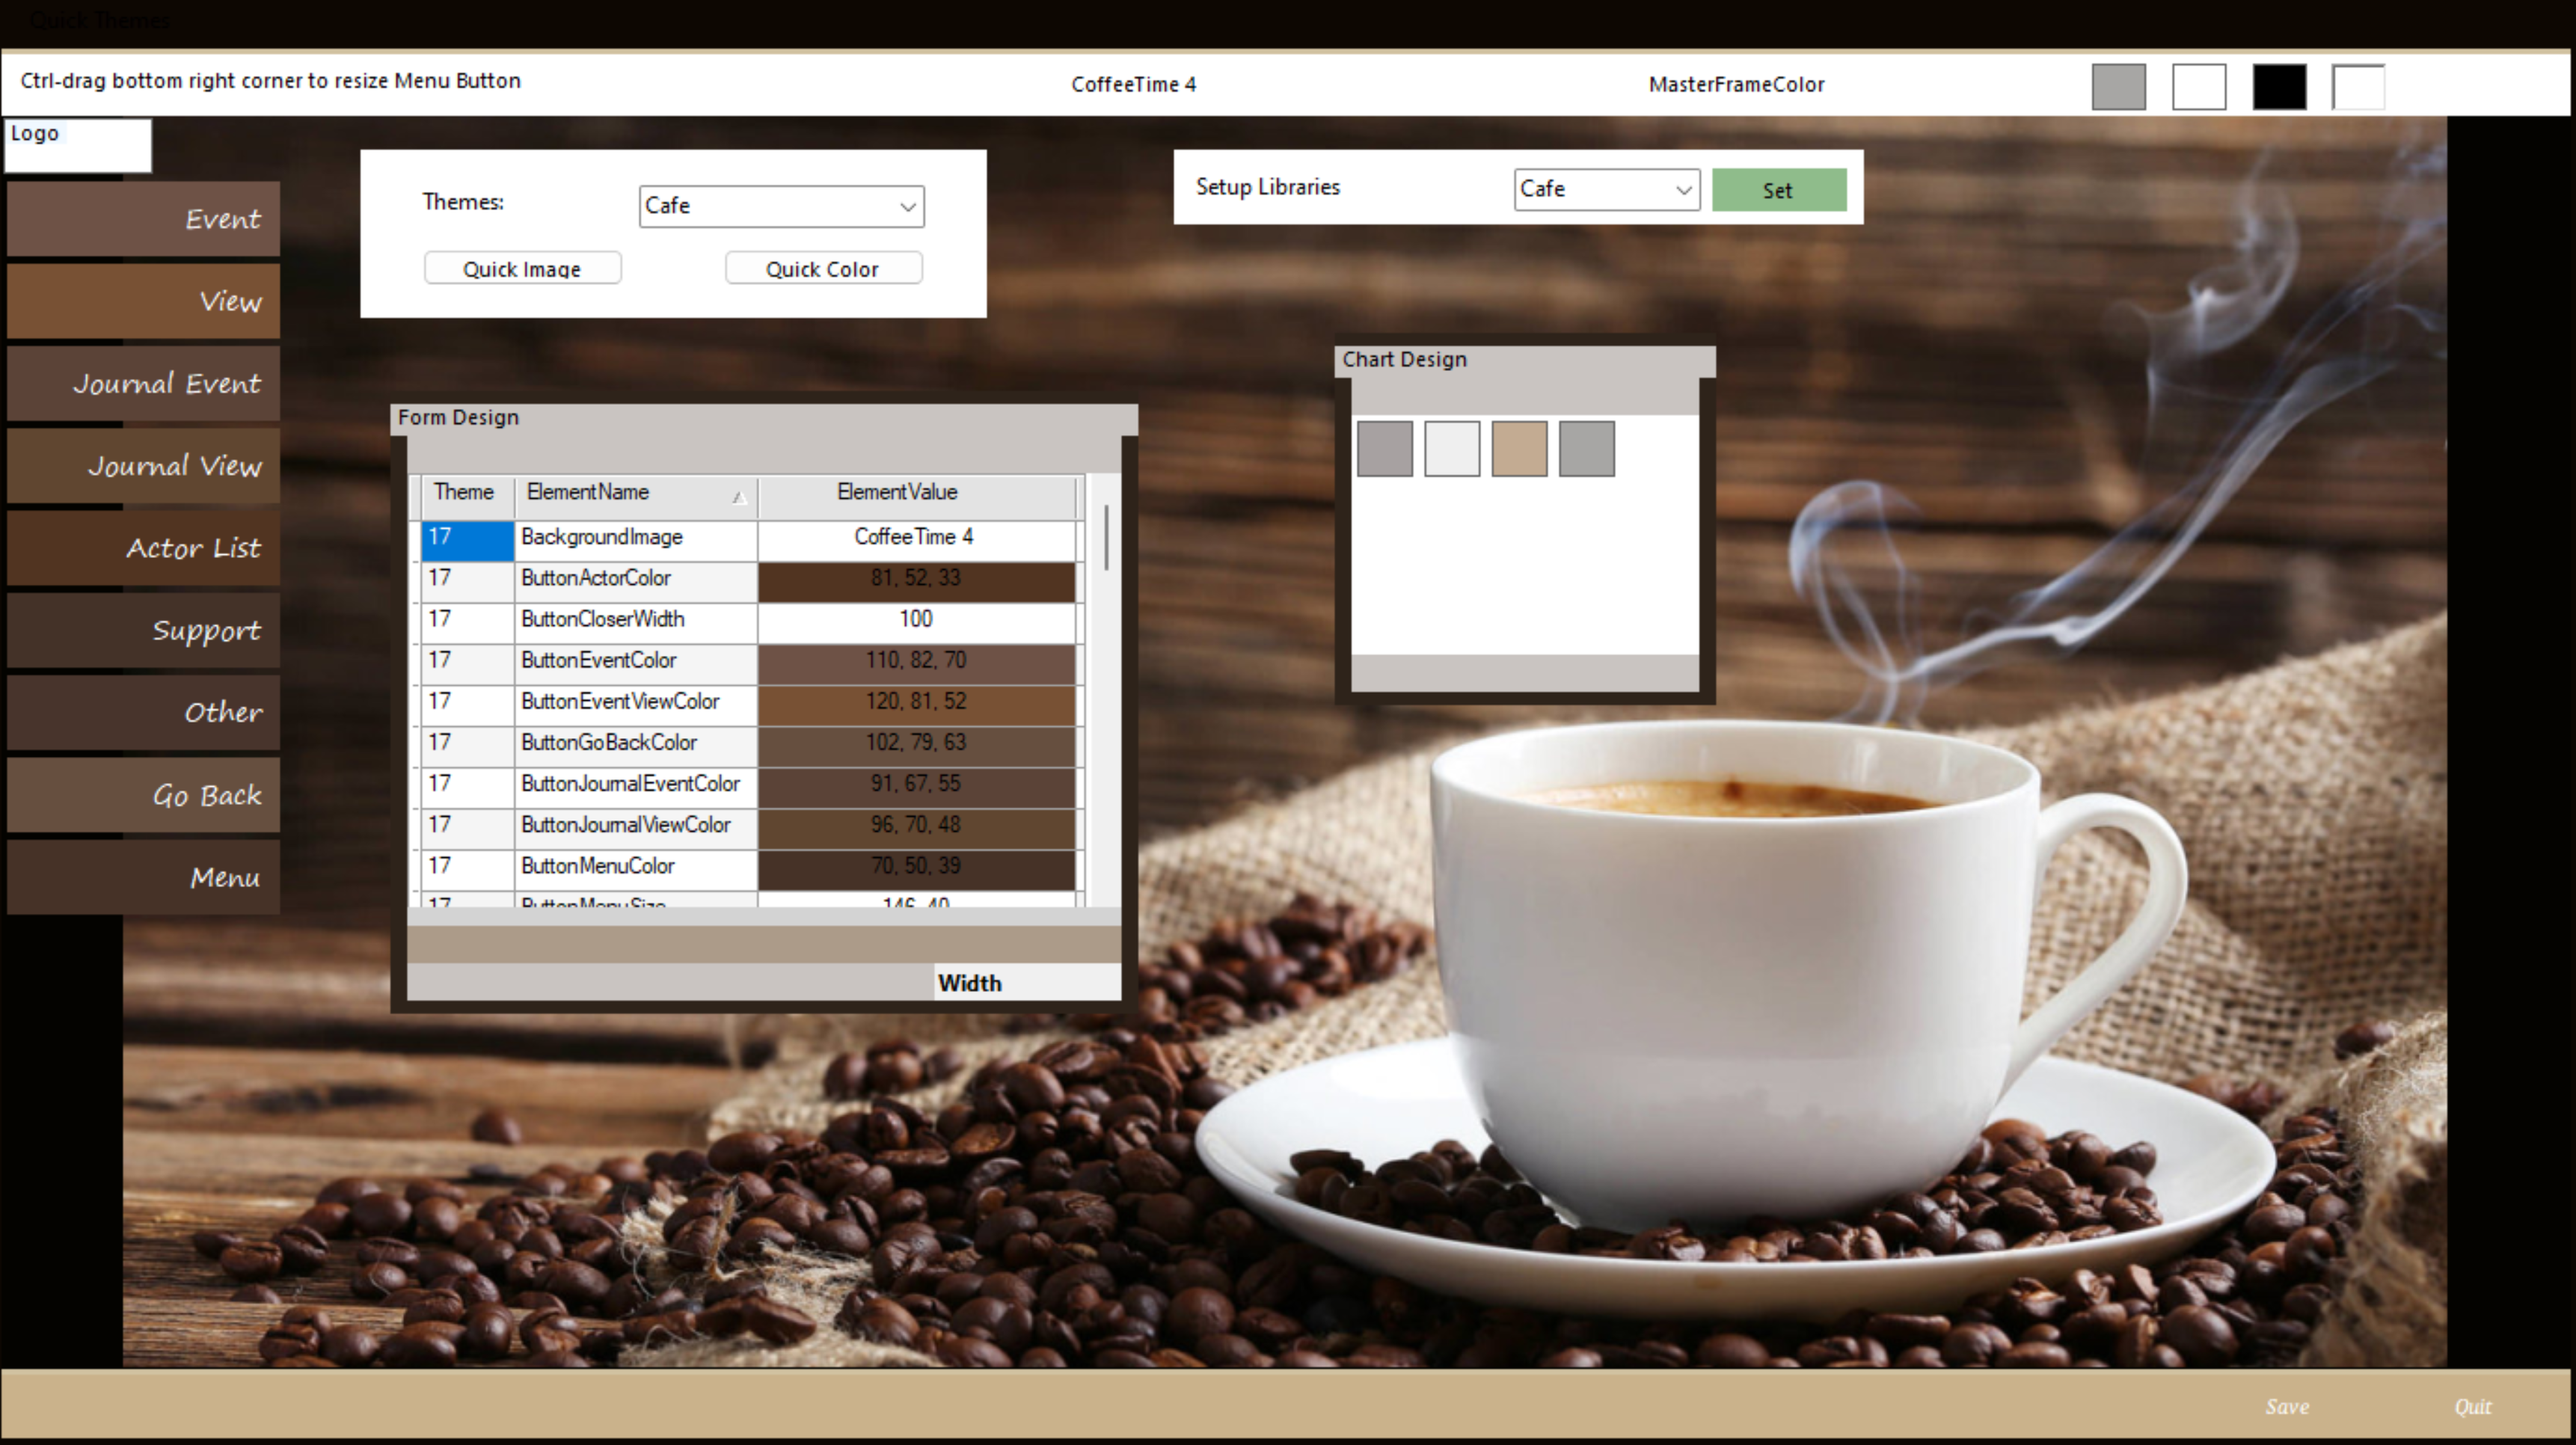Open the Menu navigation panel
This screenshot has height=1445, width=2576.
click(x=147, y=876)
